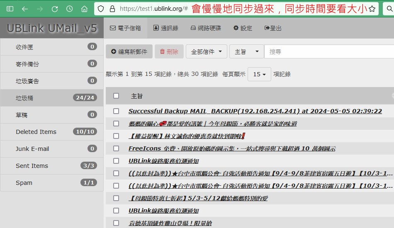Go back using browser back arrow
Screen dimensions: 394x228
pyautogui.click(x=25, y=9)
